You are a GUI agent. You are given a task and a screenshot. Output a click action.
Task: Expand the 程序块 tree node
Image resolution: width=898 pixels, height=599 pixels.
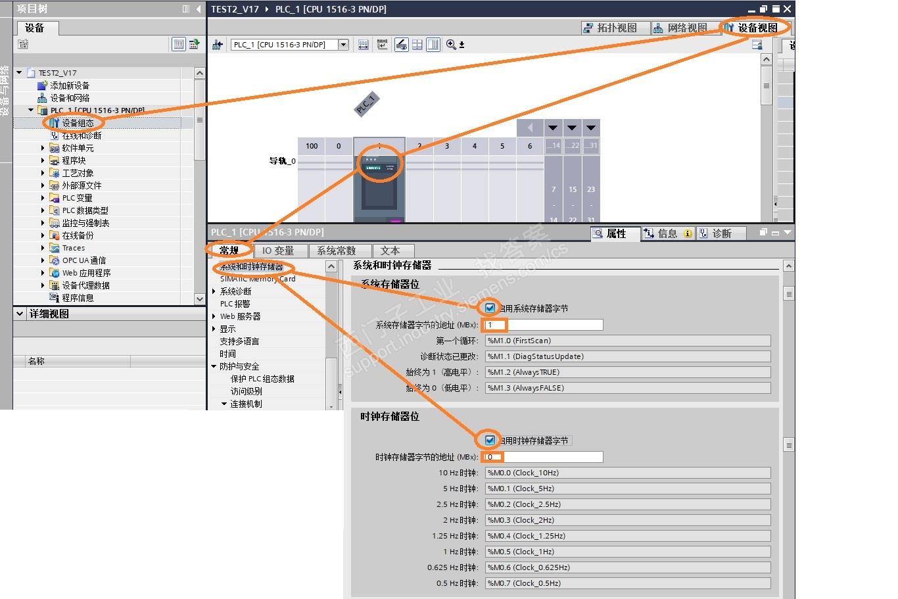click(x=43, y=160)
